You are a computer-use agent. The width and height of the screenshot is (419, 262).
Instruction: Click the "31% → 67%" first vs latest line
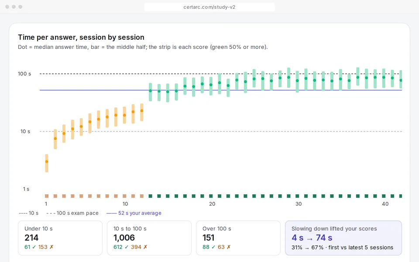pos(342,247)
